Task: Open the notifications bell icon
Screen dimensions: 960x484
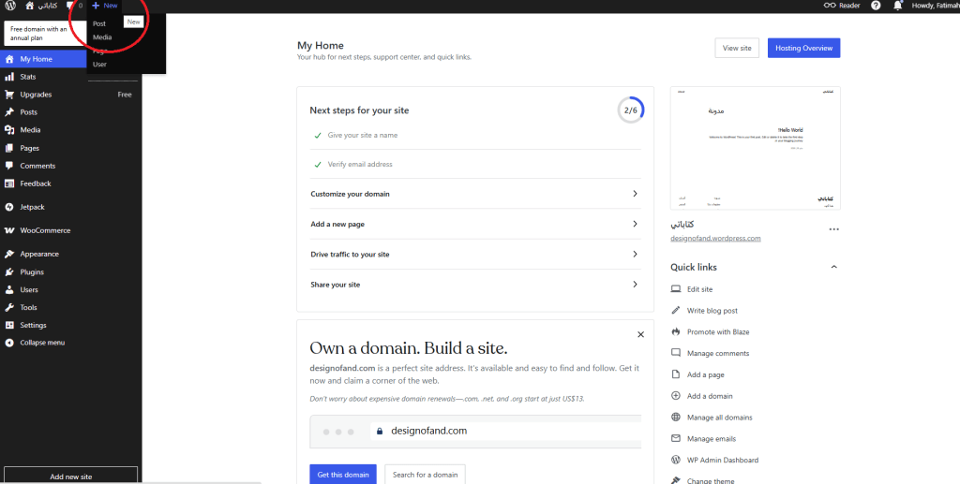Action: click(898, 6)
